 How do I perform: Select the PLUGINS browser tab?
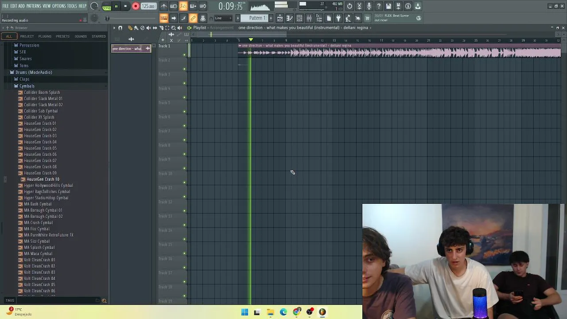45,36
